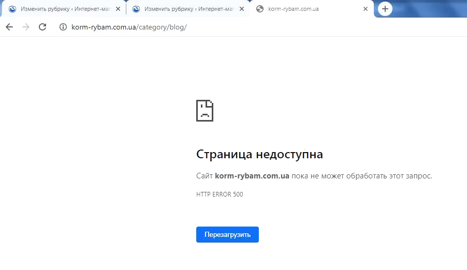
Task: Switch to the first Изменить рубрику tab
Action: [x=64, y=9]
